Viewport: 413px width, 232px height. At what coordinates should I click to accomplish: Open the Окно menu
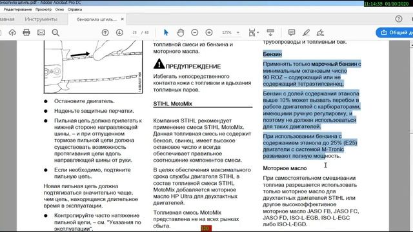59,10
